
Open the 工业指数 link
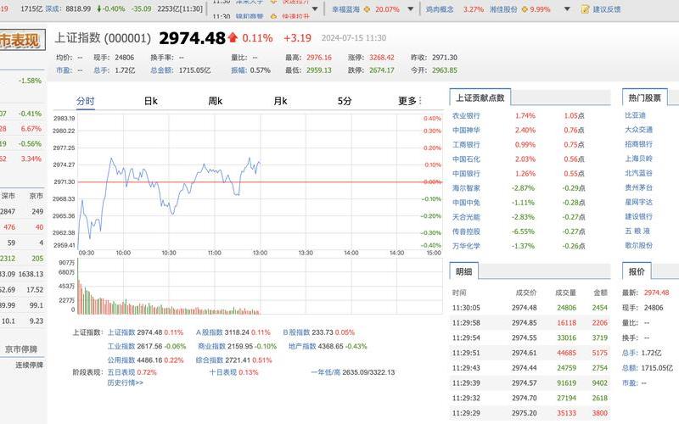121,346
